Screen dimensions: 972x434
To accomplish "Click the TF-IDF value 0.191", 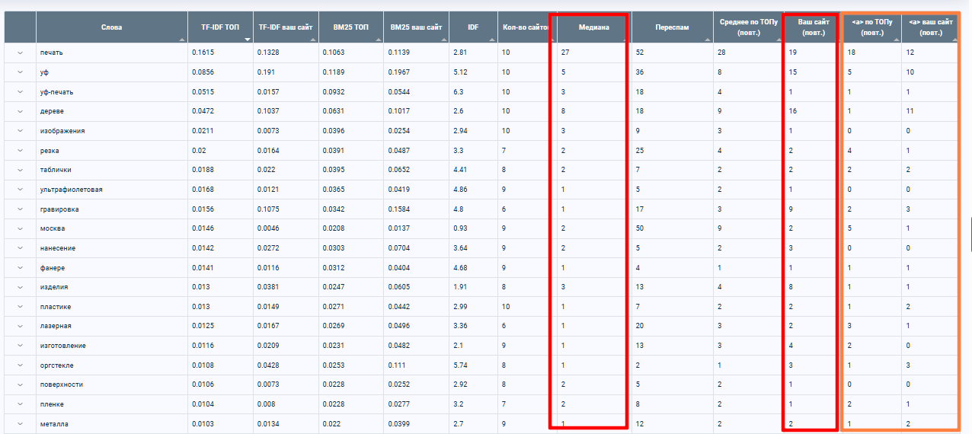I will [x=266, y=72].
